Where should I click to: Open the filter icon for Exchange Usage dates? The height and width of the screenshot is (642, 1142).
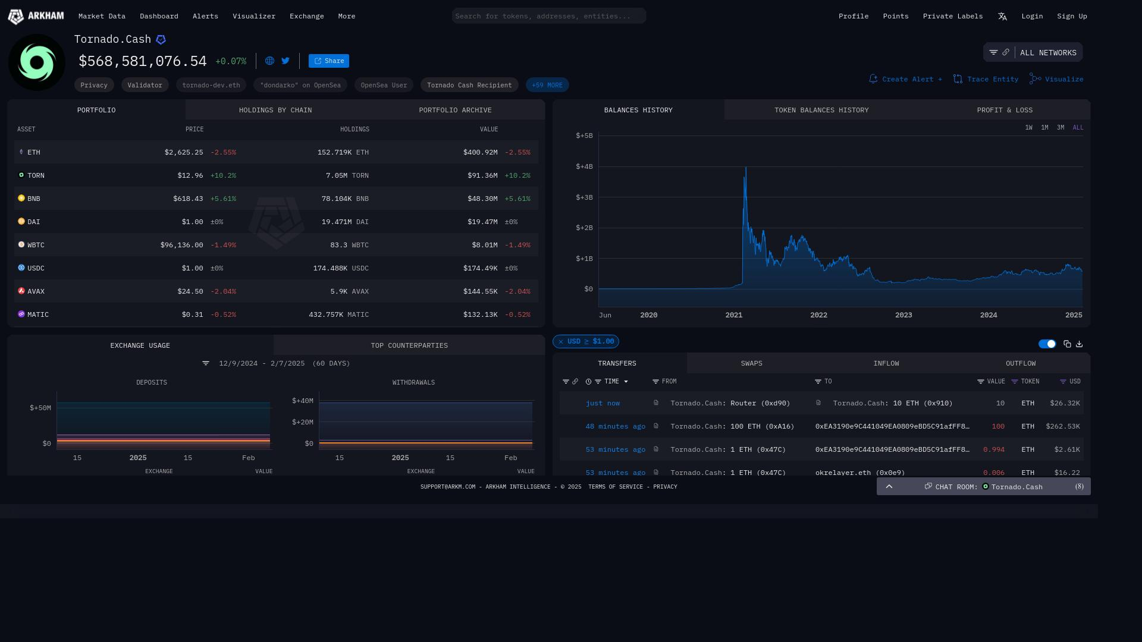[206, 363]
